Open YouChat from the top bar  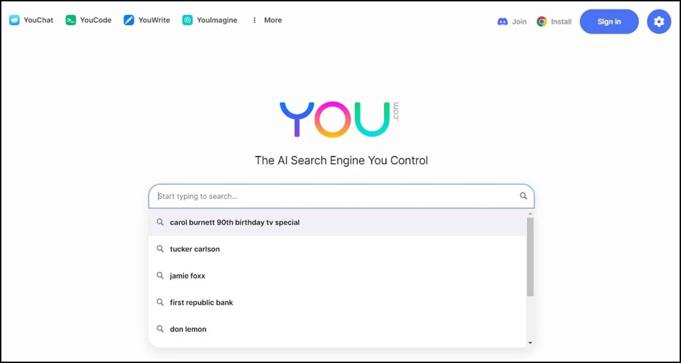click(31, 20)
